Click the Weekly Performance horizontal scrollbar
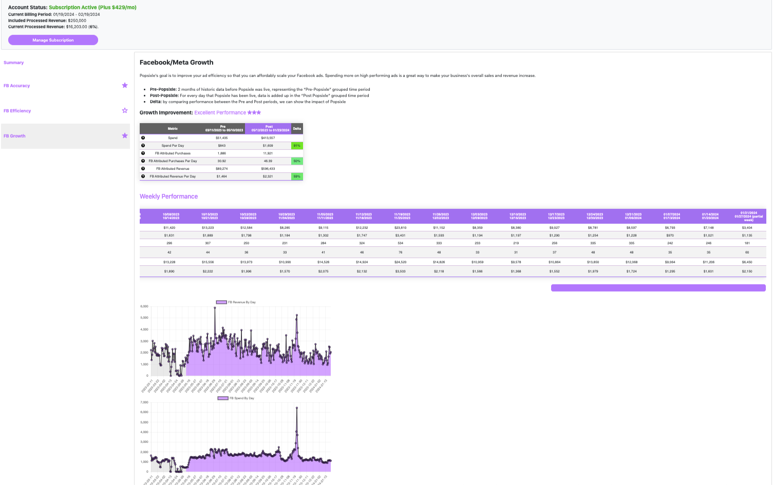The height and width of the screenshot is (485, 773). click(658, 288)
